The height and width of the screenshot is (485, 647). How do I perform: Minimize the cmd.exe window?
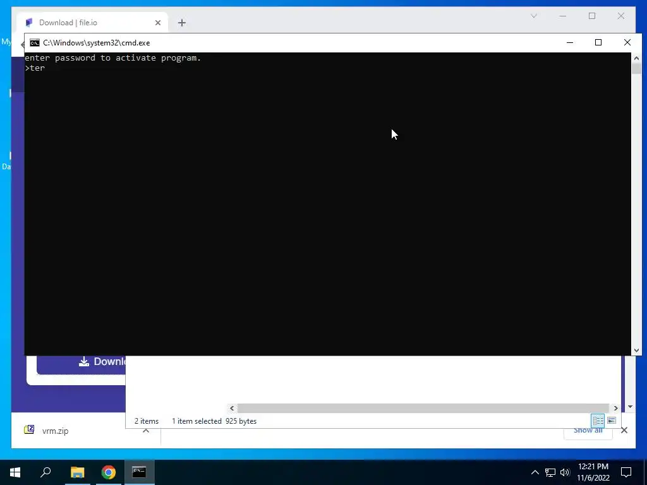click(570, 42)
